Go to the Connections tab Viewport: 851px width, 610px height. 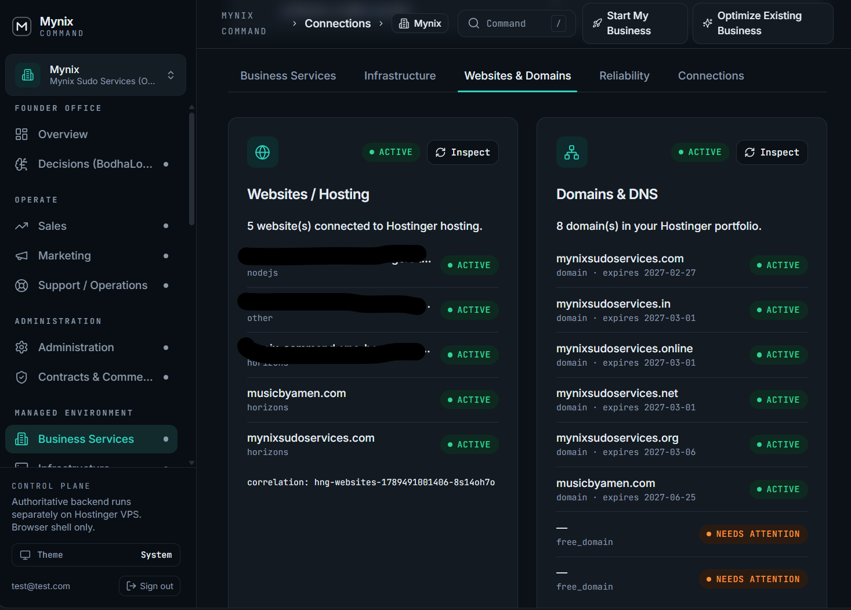[711, 75]
